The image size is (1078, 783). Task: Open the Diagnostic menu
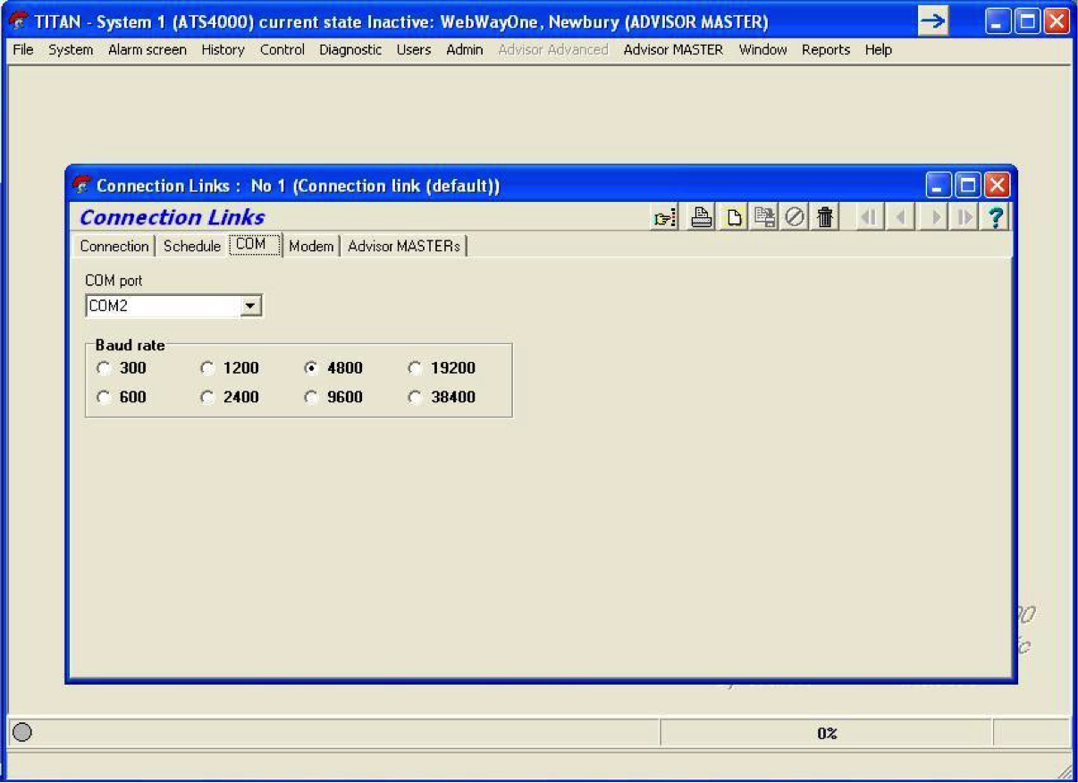pos(350,50)
